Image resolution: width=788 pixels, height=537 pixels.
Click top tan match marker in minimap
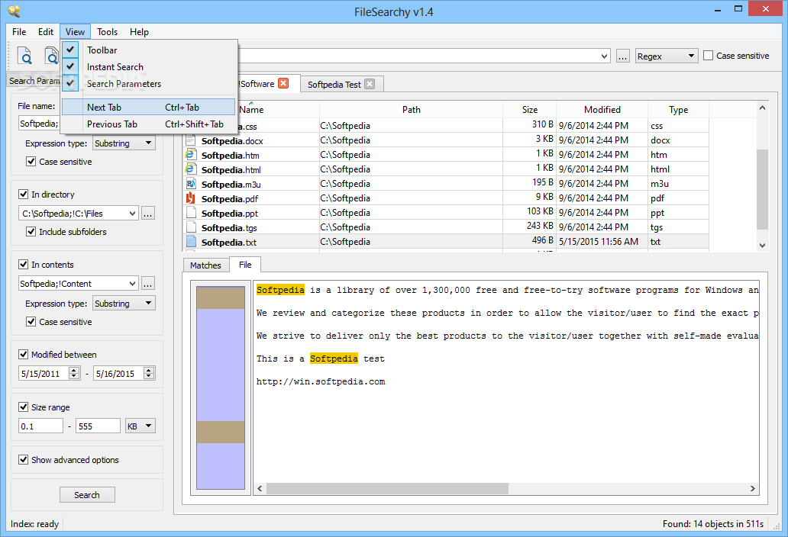(x=221, y=297)
